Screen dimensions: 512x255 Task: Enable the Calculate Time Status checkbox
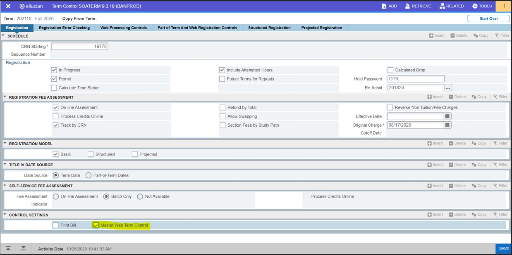(x=54, y=88)
